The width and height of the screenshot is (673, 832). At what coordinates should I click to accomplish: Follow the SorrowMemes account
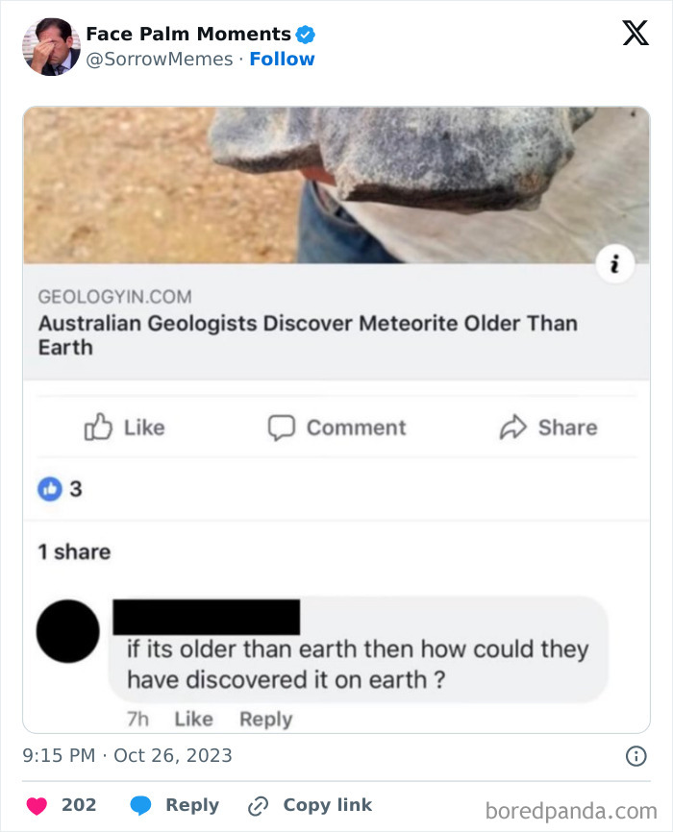coord(282,59)
